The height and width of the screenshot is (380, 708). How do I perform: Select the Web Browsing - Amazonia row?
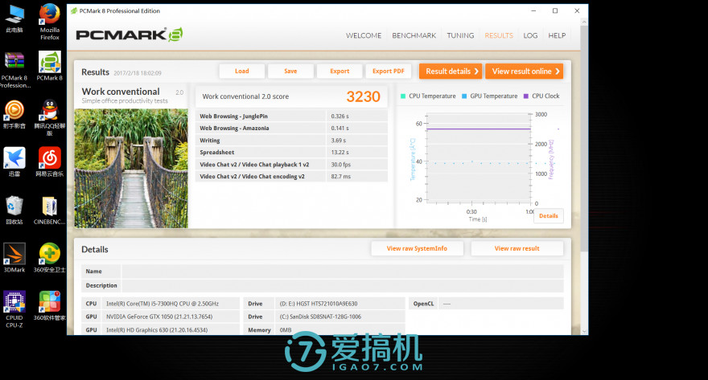pos(292,129)
